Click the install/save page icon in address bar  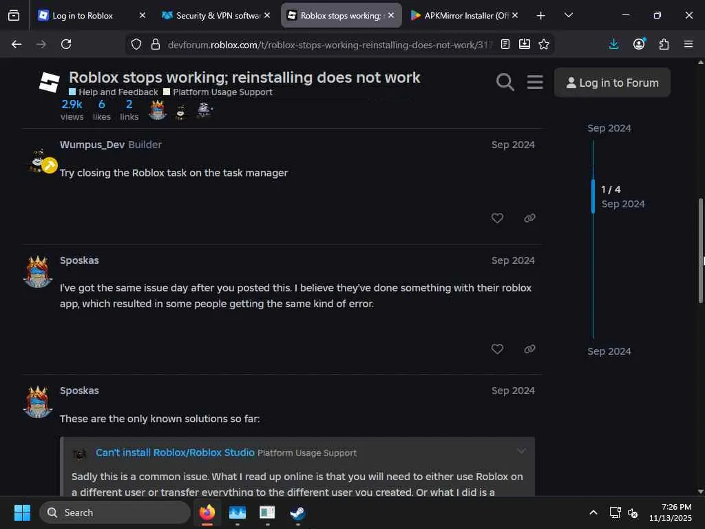click(x=524, y=44)
